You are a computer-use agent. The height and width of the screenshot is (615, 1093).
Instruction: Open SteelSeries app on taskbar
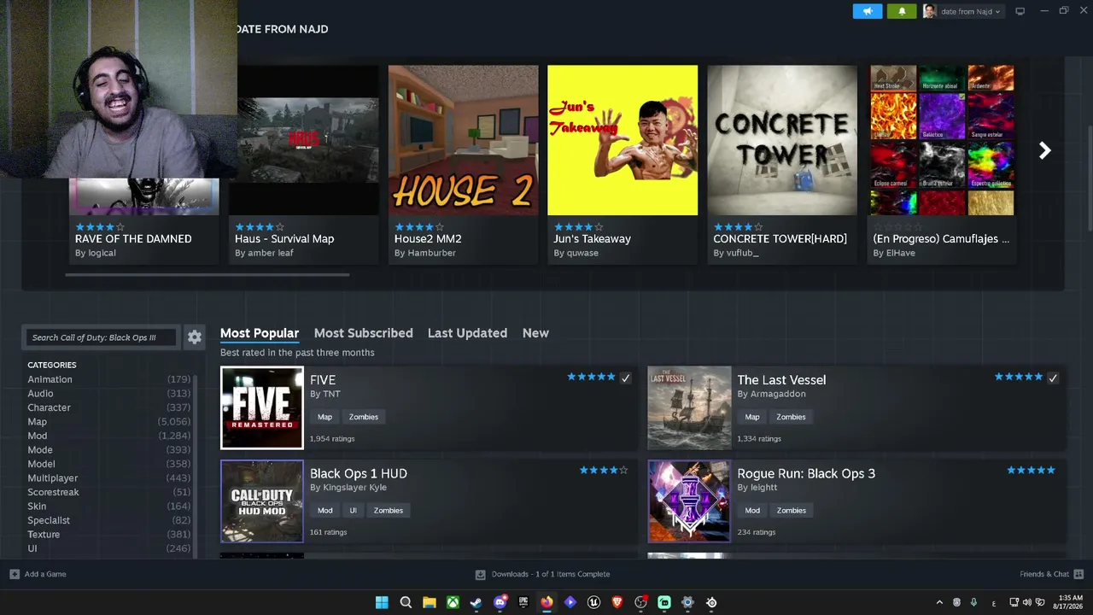(x=711, y=602)
